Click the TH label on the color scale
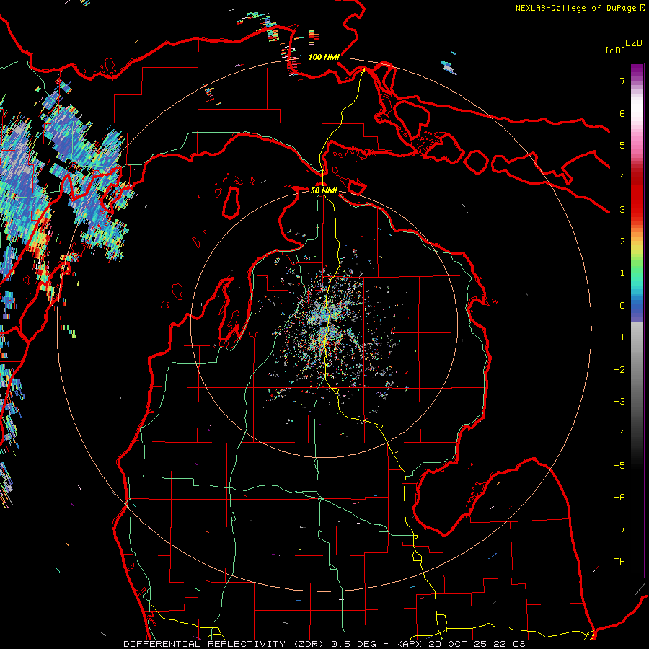The height and width of the screenshot is (649, 649). 619,562
